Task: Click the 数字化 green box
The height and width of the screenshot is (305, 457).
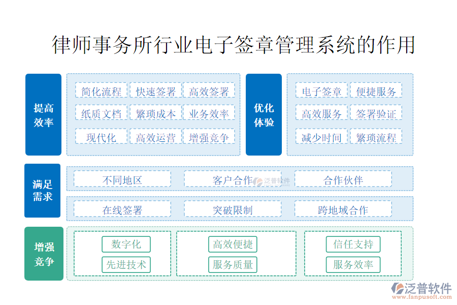Action: coord(126,245)
